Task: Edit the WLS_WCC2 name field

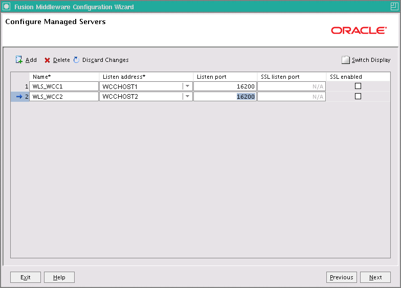Action: pos(64,96)
